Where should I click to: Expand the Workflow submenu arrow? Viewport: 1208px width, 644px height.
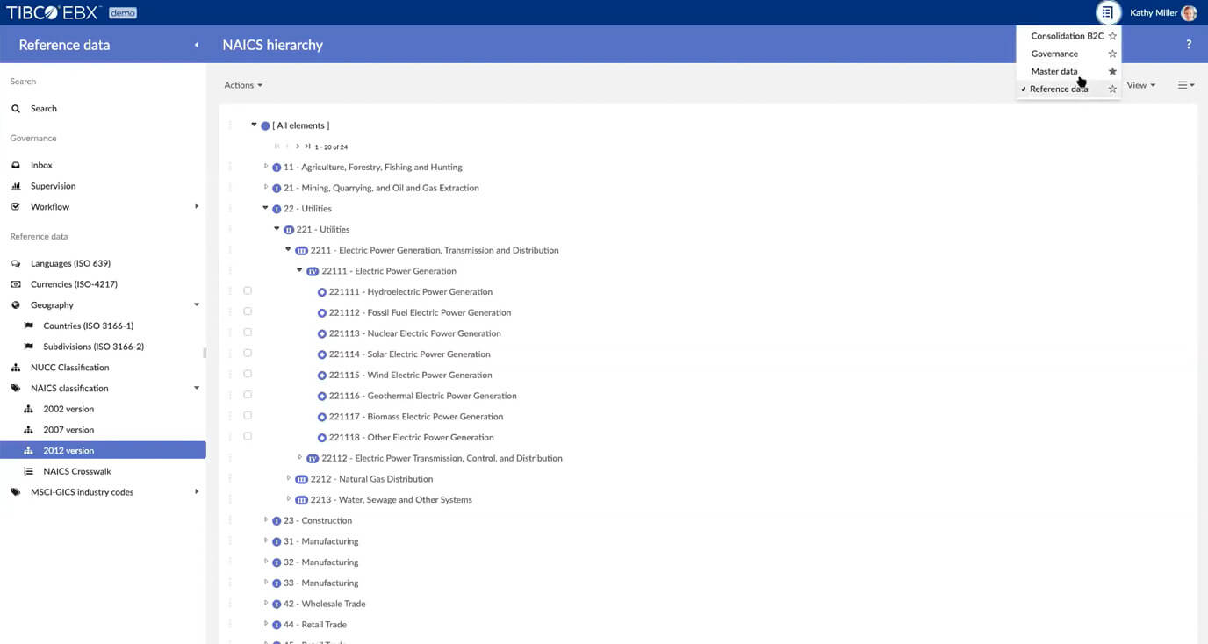pos(196,206)
